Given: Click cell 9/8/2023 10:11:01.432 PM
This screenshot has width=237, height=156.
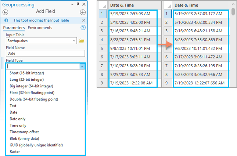Looking at the screenshot, I should coord(201,48).
